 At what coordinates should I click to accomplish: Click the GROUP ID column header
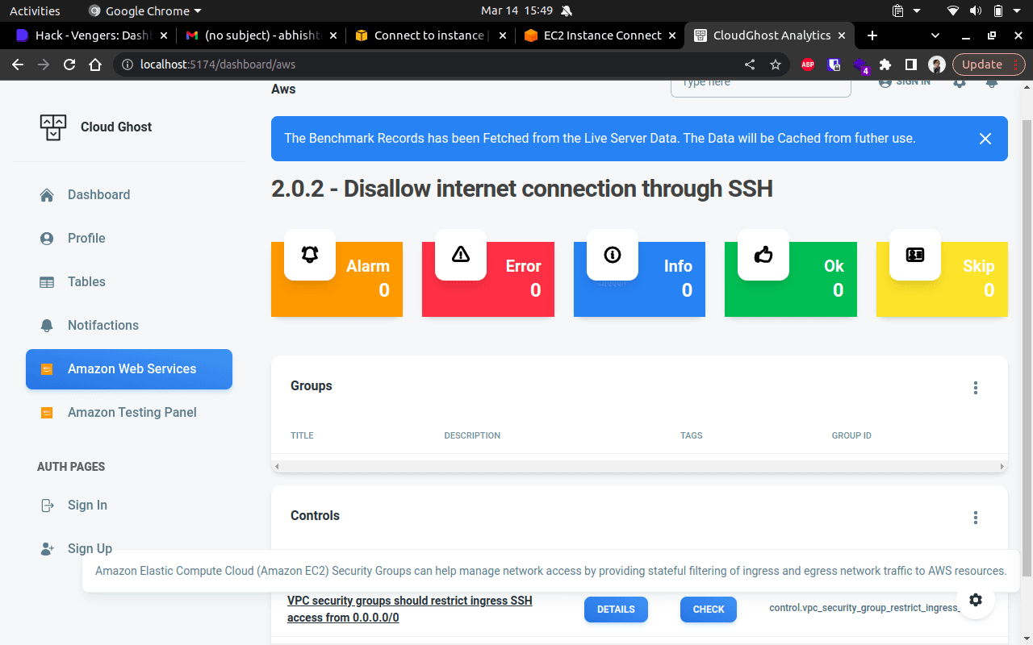[851, 435]
